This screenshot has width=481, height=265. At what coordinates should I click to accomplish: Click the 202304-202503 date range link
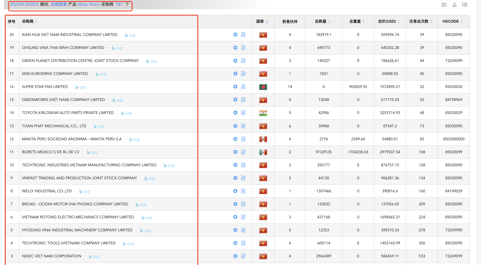click(24, 4)
